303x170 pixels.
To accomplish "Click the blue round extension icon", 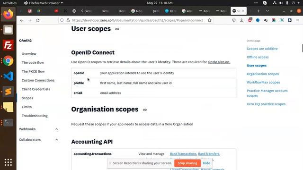I will 258,20.
